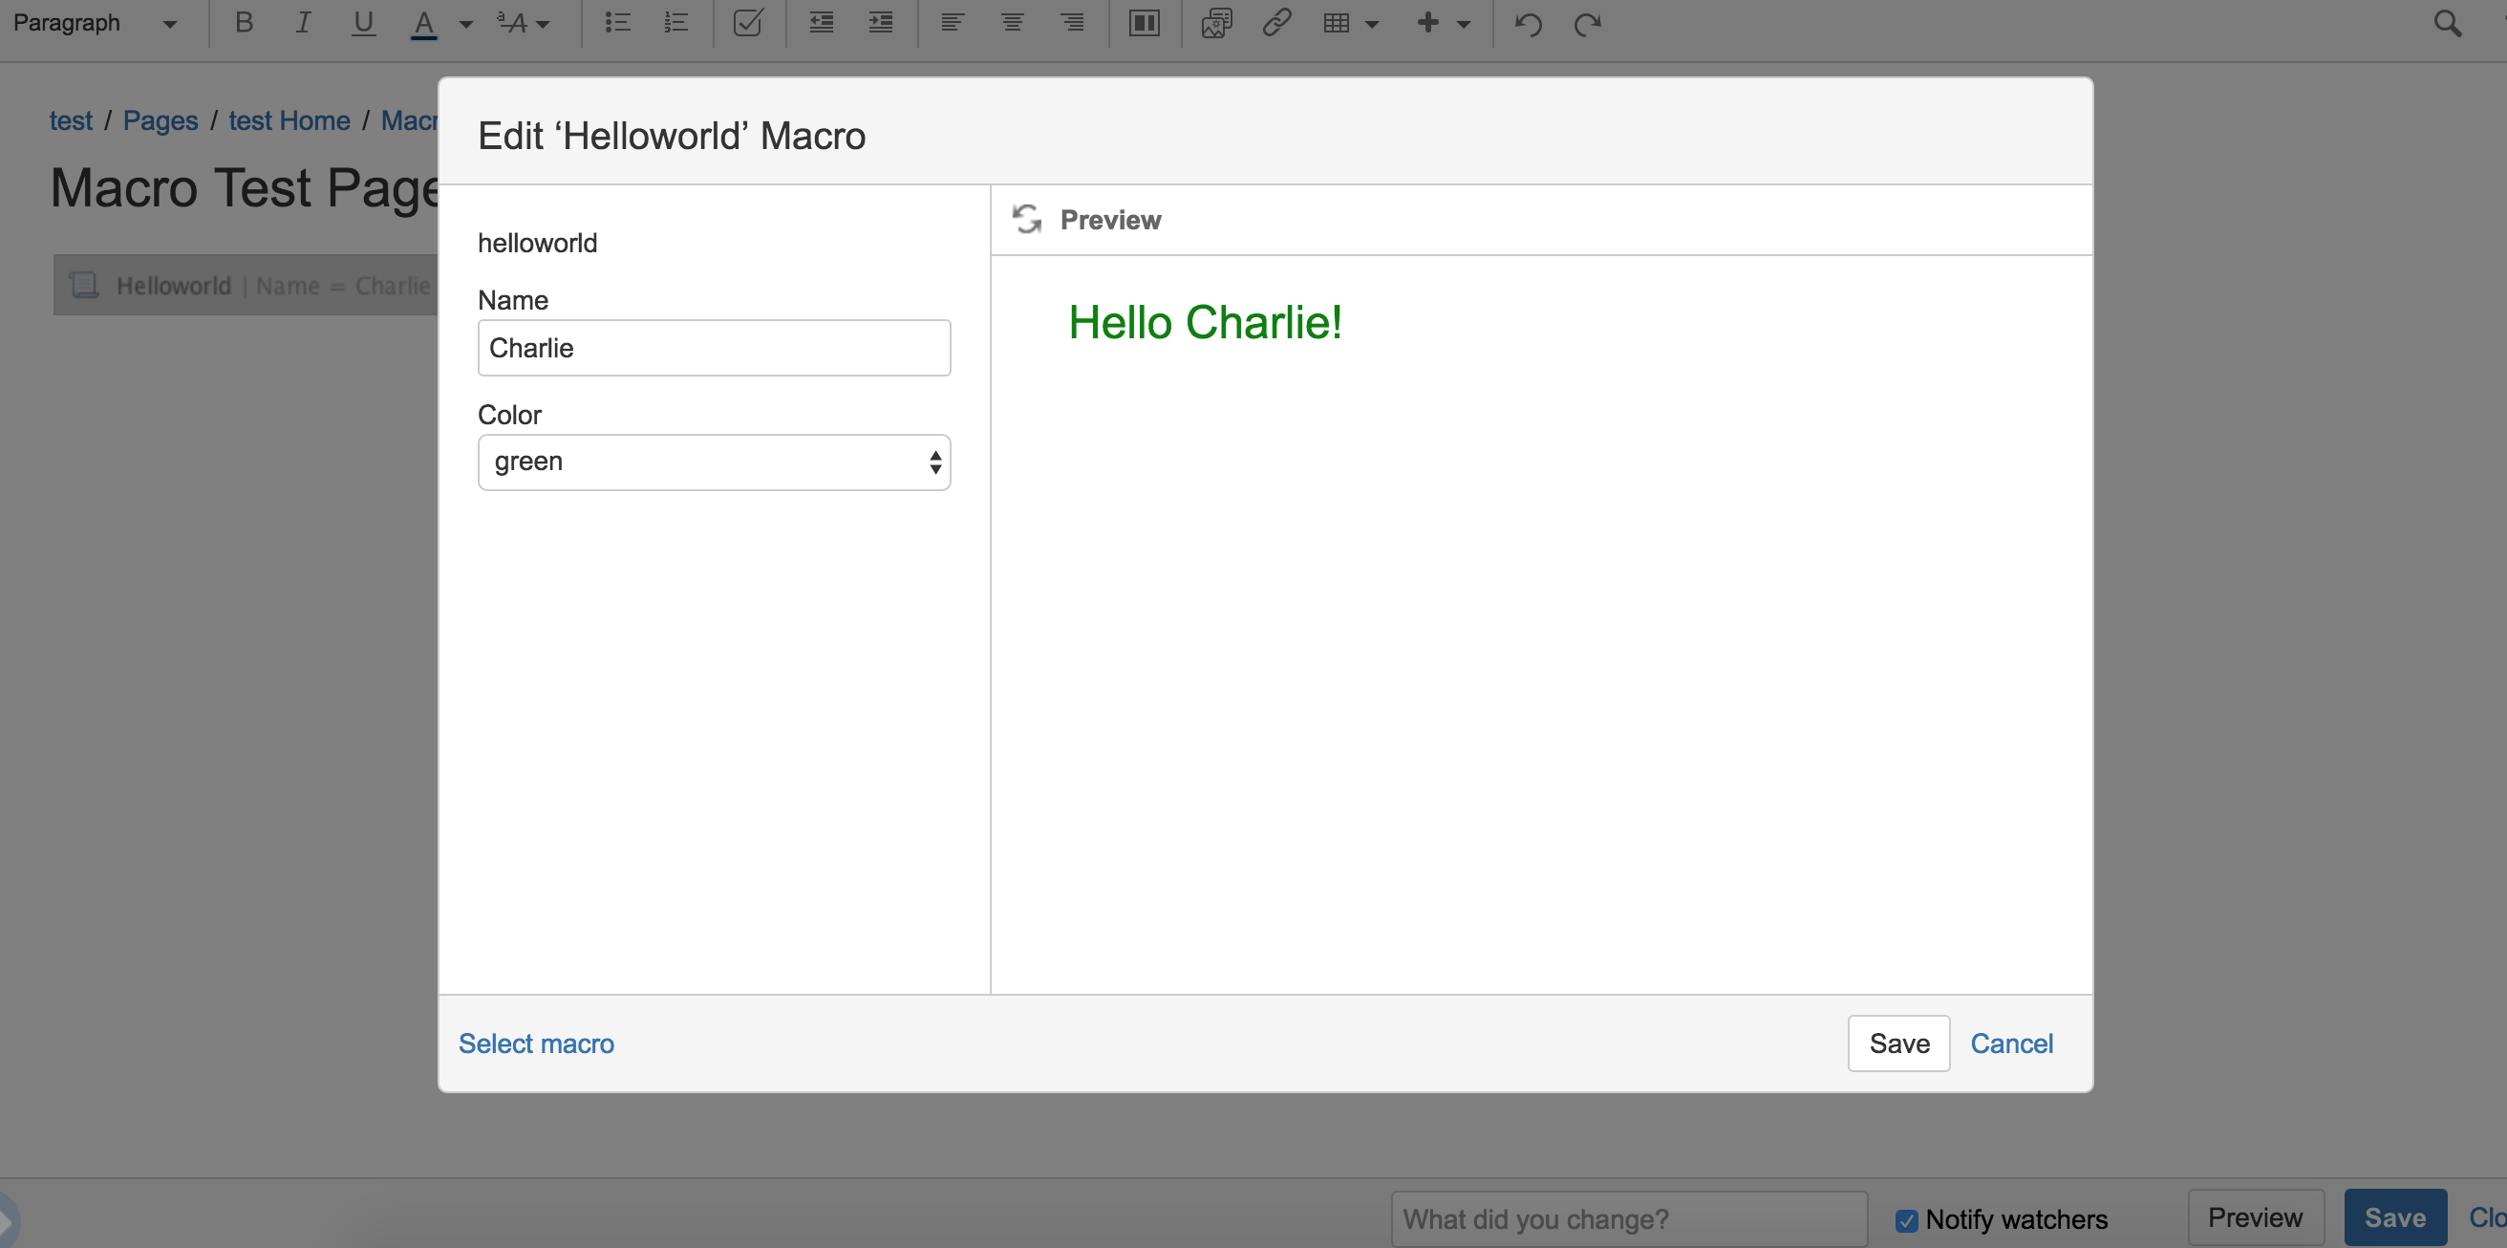Screen dimensions: 2507x1248
Task: Insert a bullet list
Action: [x=617, y=22]
